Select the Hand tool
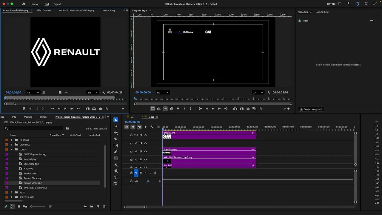This screenshot has height=215, width=382. [116, 171]
